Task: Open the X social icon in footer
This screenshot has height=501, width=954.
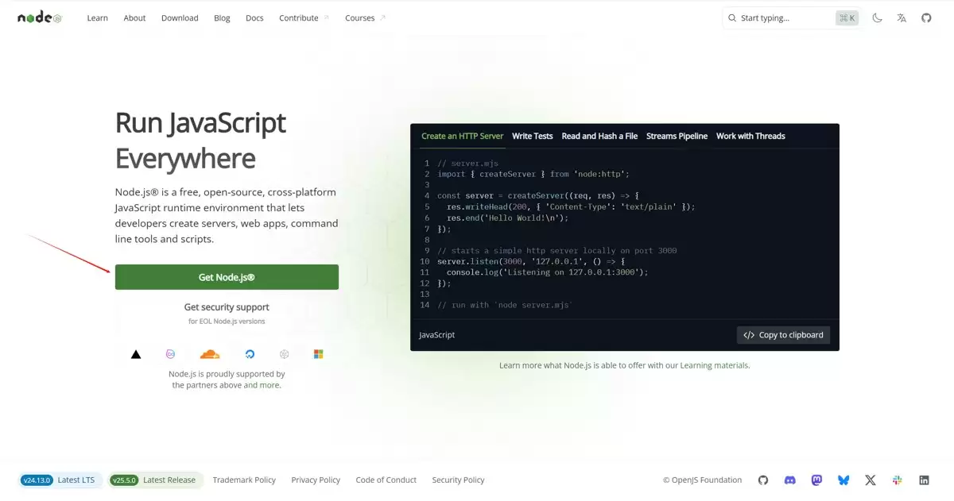Action: 871,480
